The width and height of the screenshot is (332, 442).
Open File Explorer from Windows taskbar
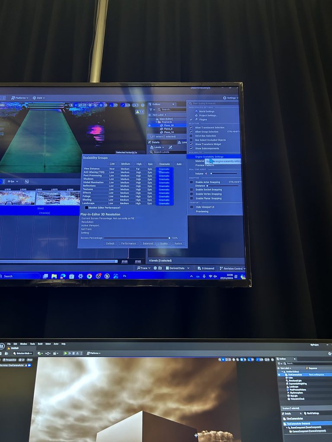54,276
